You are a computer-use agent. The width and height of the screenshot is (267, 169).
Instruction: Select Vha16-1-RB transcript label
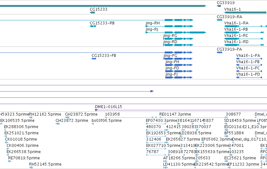click(236, 29)
